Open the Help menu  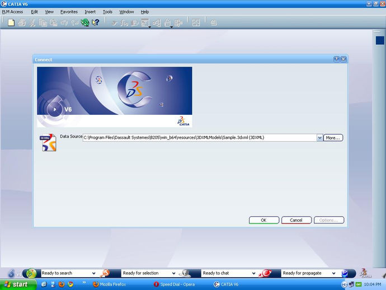click(x=145, y=12)
